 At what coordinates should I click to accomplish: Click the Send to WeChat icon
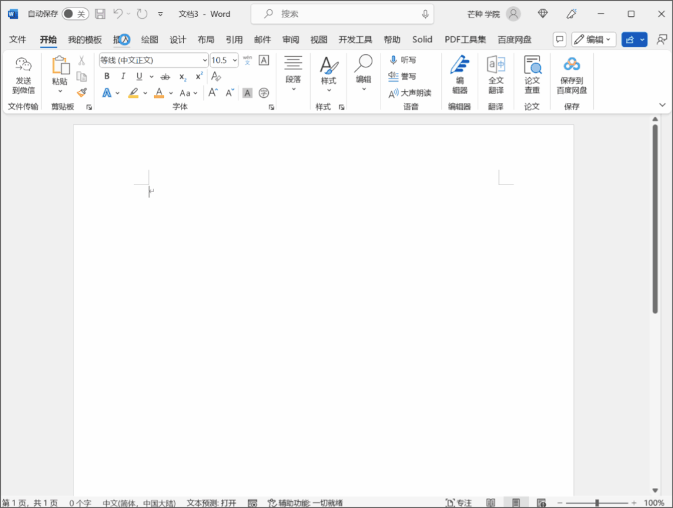23,64
